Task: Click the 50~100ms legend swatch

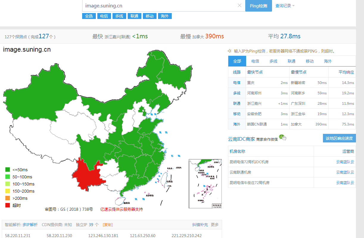Action: pyautogui.click(x=8, y=177)
